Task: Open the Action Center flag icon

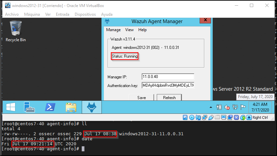Action: point(243,107)
